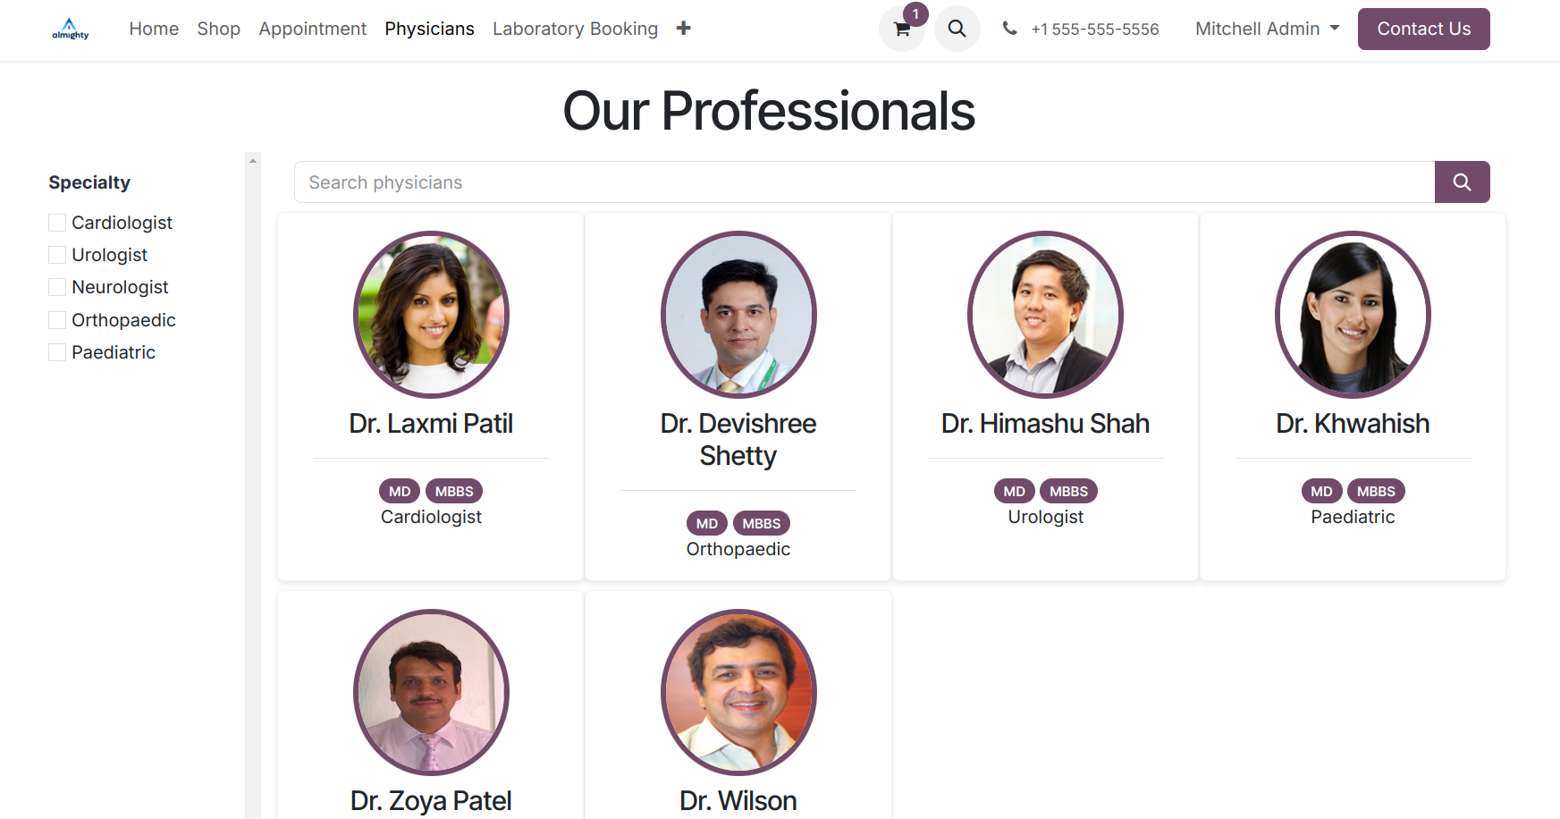Go to the Laboratory Booking page
The height and width of the screenshot is (819, 1560).
[x=575, y=29]
